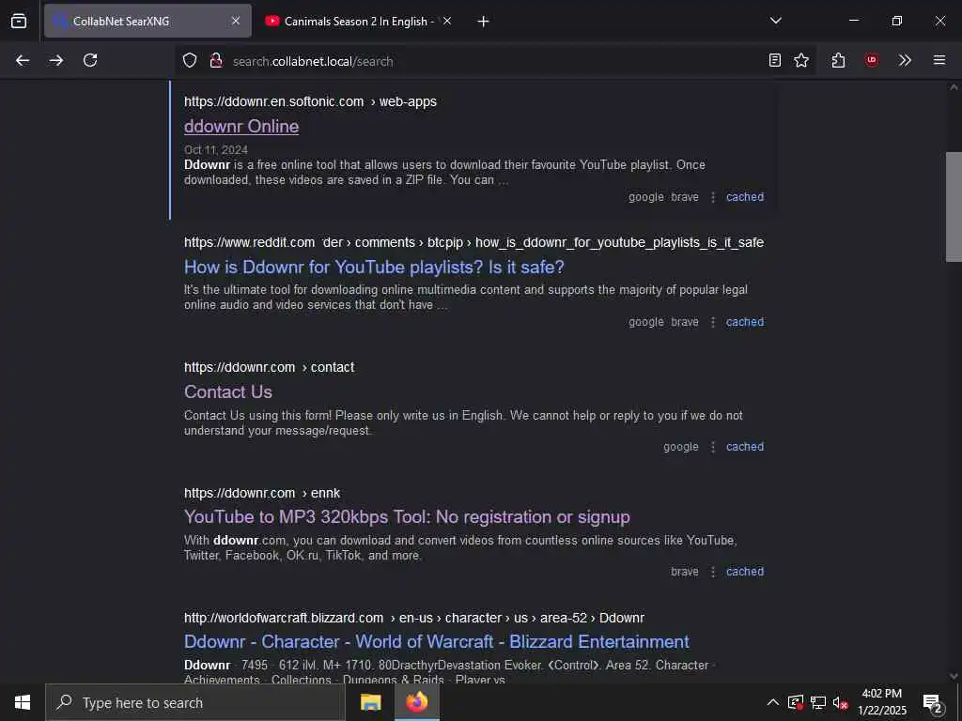
Task: Open Firefox View recent browsing icon
Action: pos(19,21)
